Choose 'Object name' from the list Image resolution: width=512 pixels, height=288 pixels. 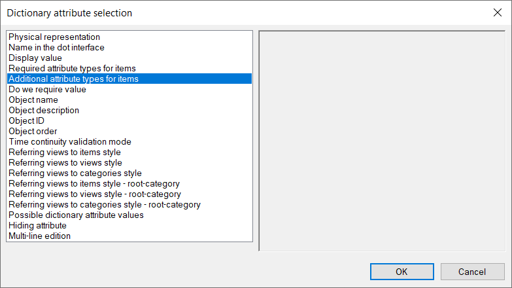point(129,99)
